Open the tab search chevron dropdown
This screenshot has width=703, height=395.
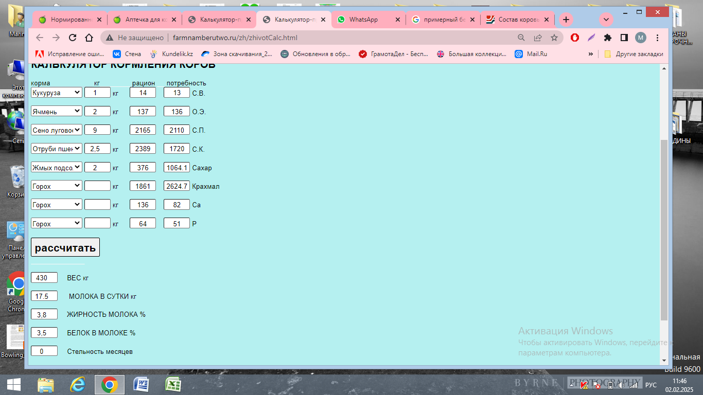[606, 20]
